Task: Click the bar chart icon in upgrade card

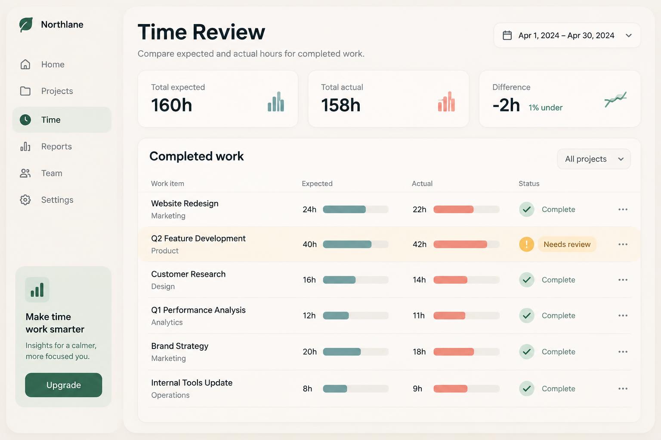Action: point(37,290)
